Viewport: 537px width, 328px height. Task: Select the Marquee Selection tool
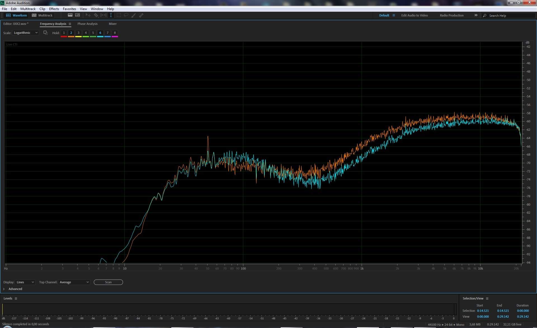119,15
